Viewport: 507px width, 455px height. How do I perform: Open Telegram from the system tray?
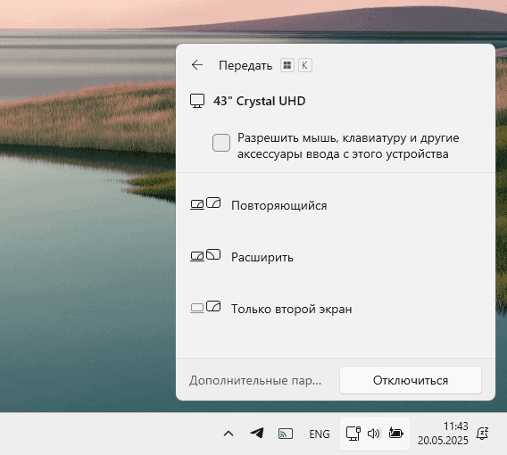point(257,433)
